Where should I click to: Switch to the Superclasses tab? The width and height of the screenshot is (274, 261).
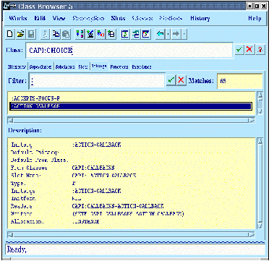click(x=40, y=67)
